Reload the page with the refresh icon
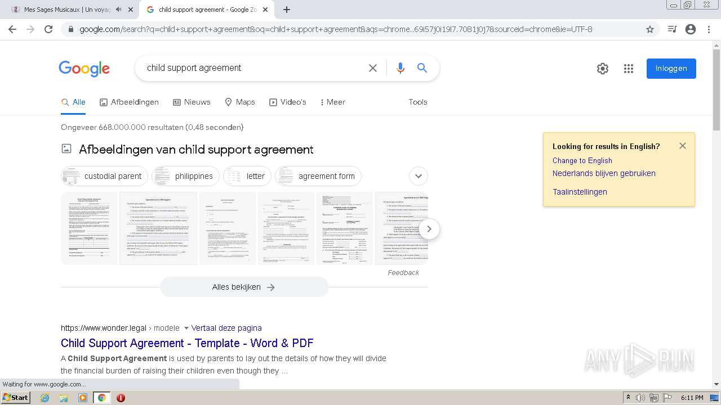Image resolution: width=721 pixels, height=405 pixels. 48,29
